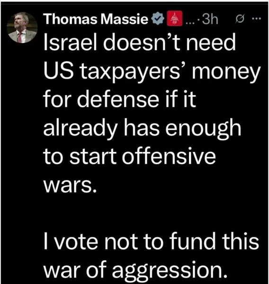Click the line "Israel doesn't need"
The image size is (269, 284).
(140, 43)
